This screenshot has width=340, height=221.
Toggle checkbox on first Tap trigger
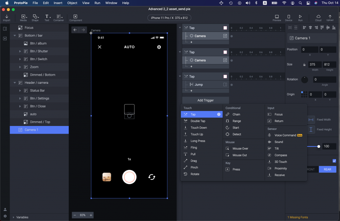pyautogui.click(x=225, y=28)
